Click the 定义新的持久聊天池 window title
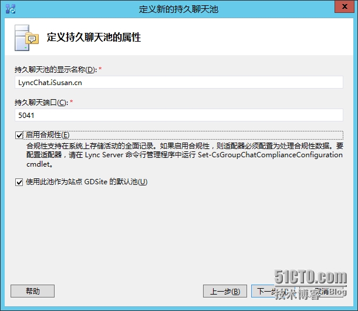The height and width of the screenshot is (311, 358). [x=178, y=9]
